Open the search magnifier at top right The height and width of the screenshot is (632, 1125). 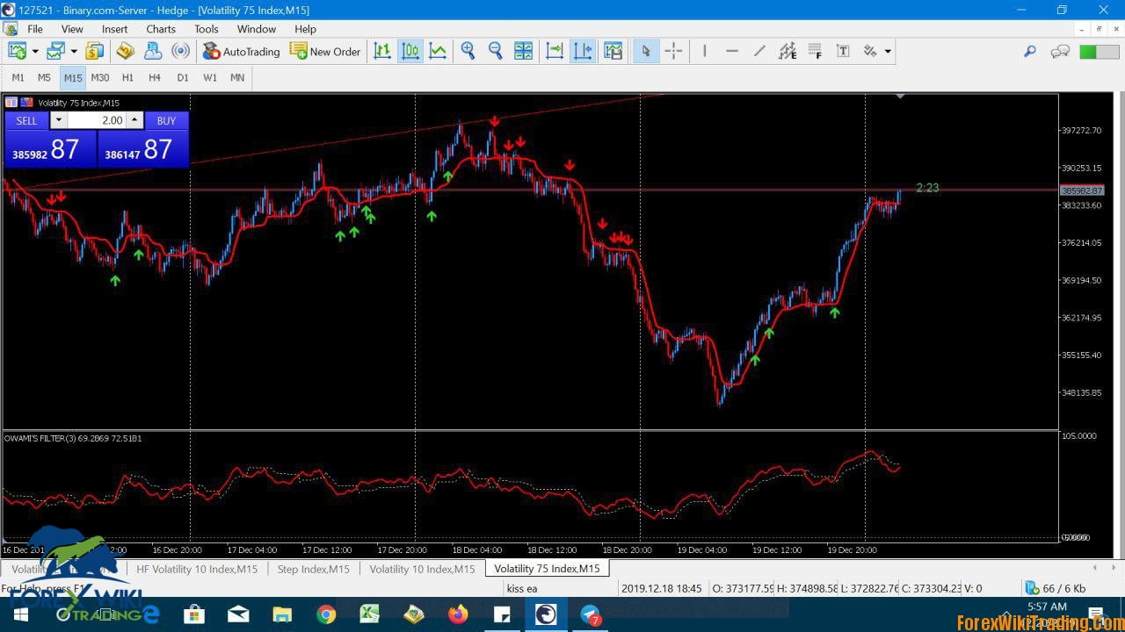tap(1030, 51)
